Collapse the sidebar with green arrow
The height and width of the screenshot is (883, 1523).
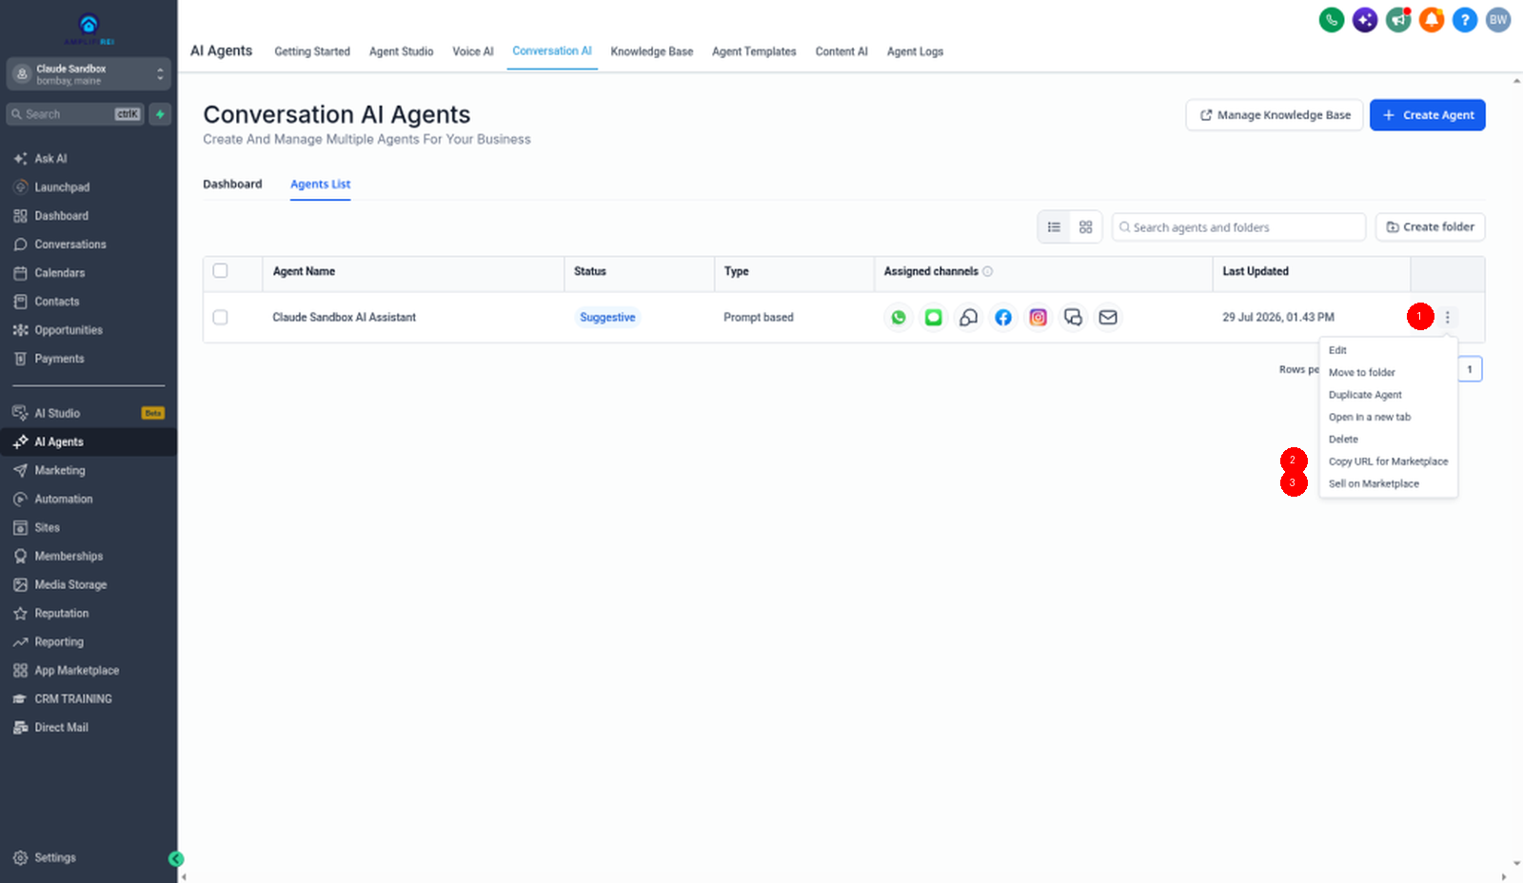[x=176, y=859]
